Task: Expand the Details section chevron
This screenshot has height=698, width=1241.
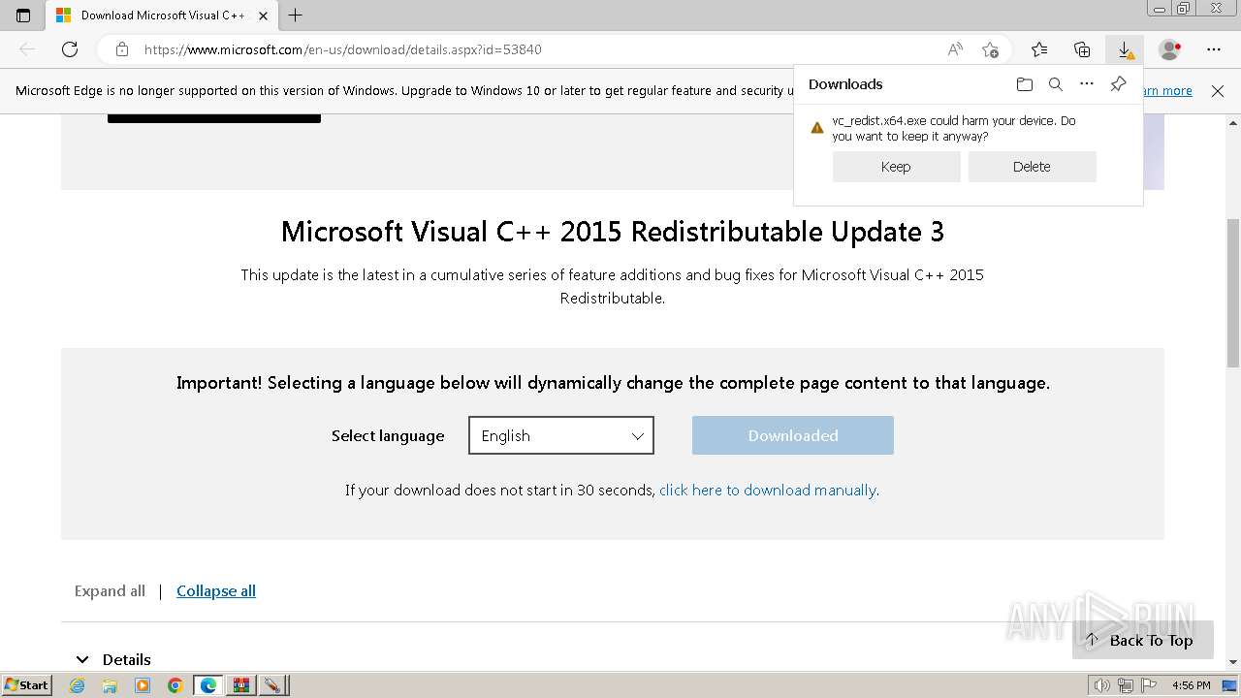Action: point(82,659)
